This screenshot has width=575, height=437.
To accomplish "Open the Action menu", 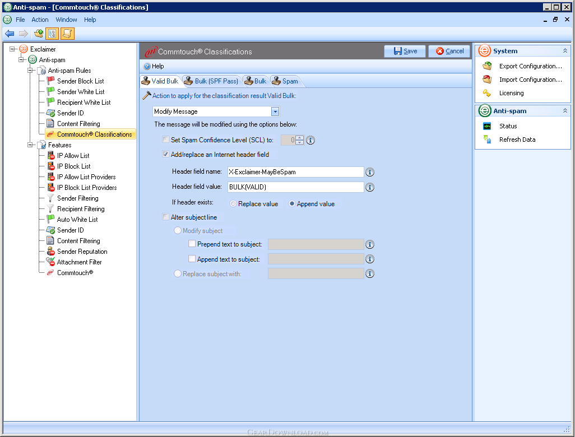I will coord(40,20).
